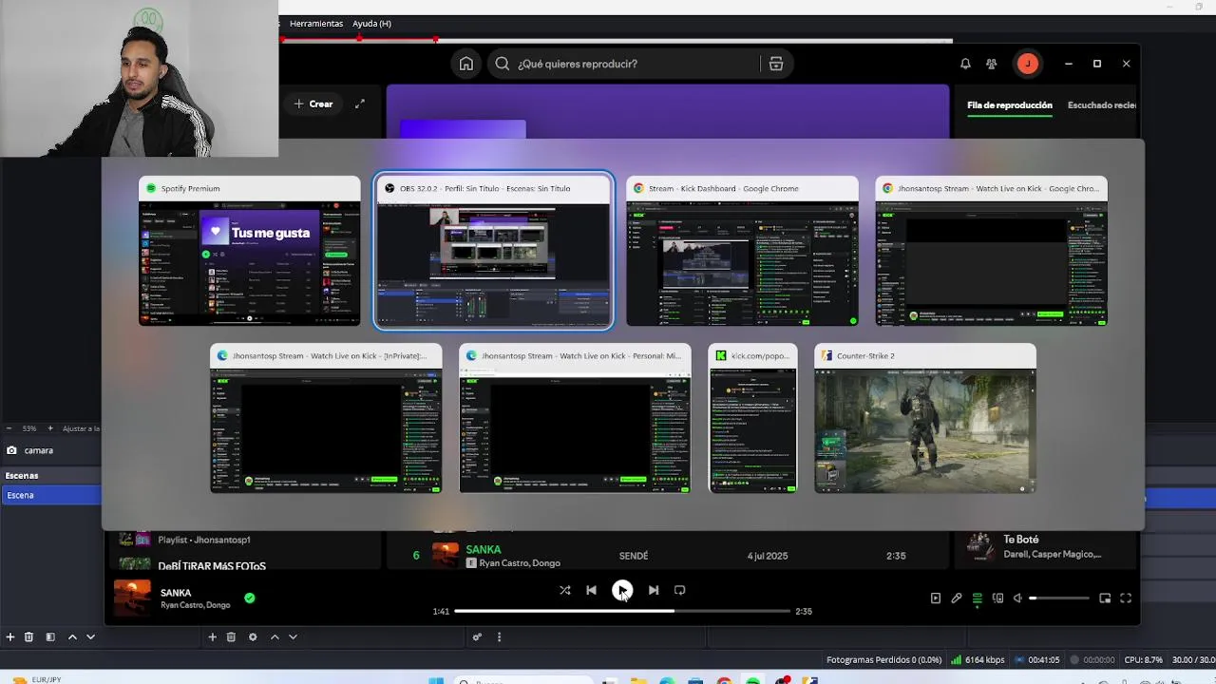Viewport: 1216px width, 684px height.
Task: Switch to Escuchado recientemente tab
Action: 1102,105
